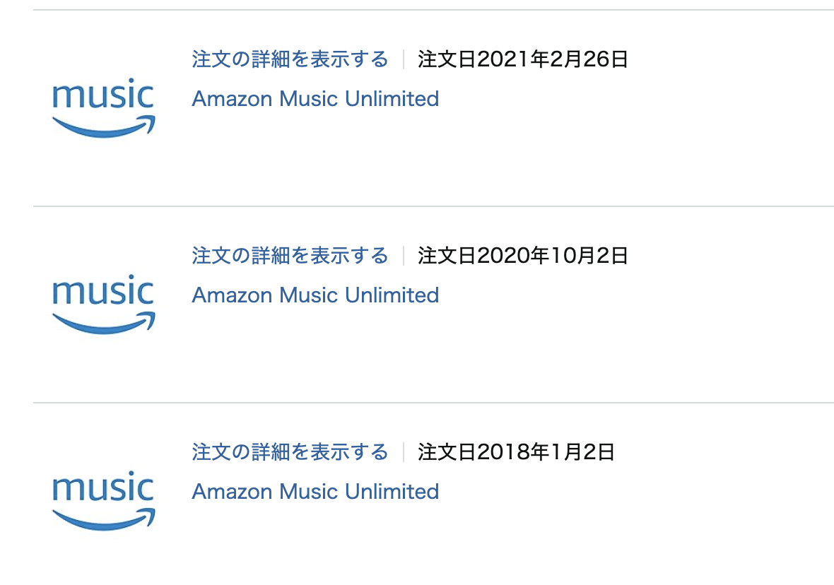834x585 pixels.
Task: Click the separator bar before 注文日2021年2月26日
Action: pos(404,59)
